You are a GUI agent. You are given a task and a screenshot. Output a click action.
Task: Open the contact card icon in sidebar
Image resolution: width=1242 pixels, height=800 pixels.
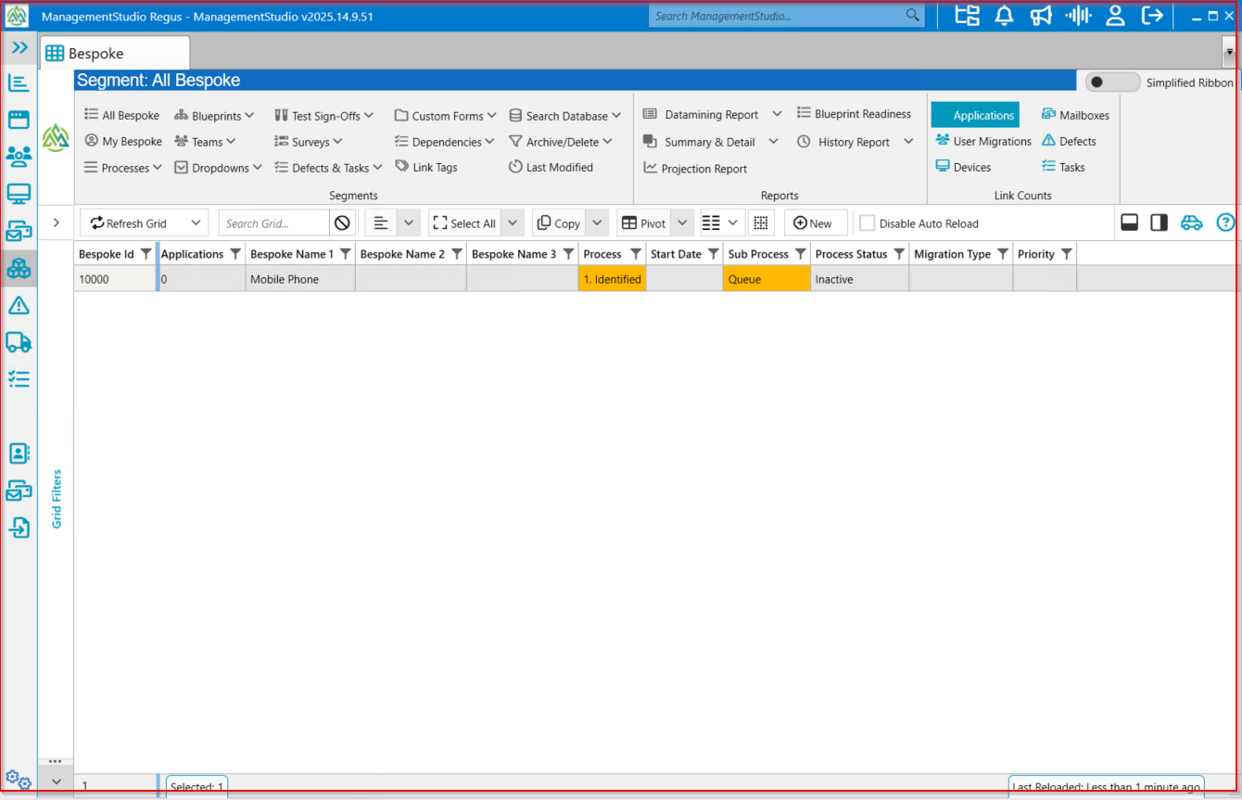click(19, 453)
